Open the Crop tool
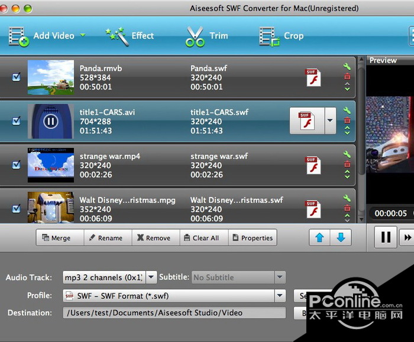414x342 pixels. 282,37
